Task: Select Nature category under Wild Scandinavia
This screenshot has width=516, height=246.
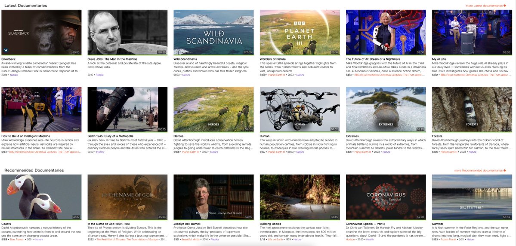Action: pyautogui.click(x=186, y=75)
